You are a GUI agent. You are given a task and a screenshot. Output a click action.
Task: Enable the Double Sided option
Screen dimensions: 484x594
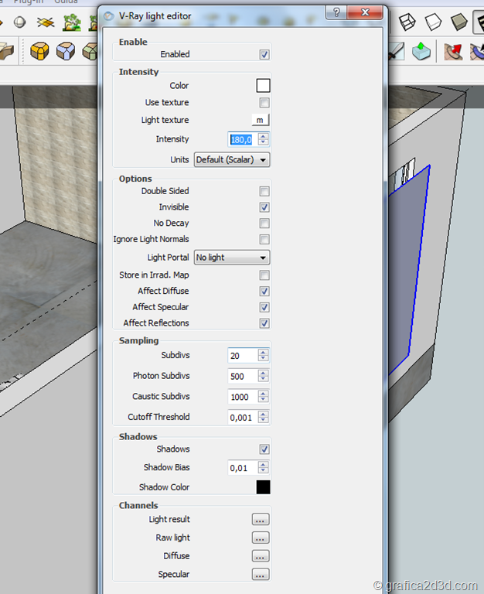(264, 191)
